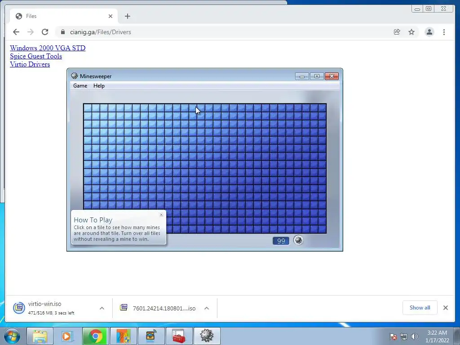Screen dimensions: 460x345
Task: Click the Minesweeper title bar mine icon
Action: tap(75, 76)
